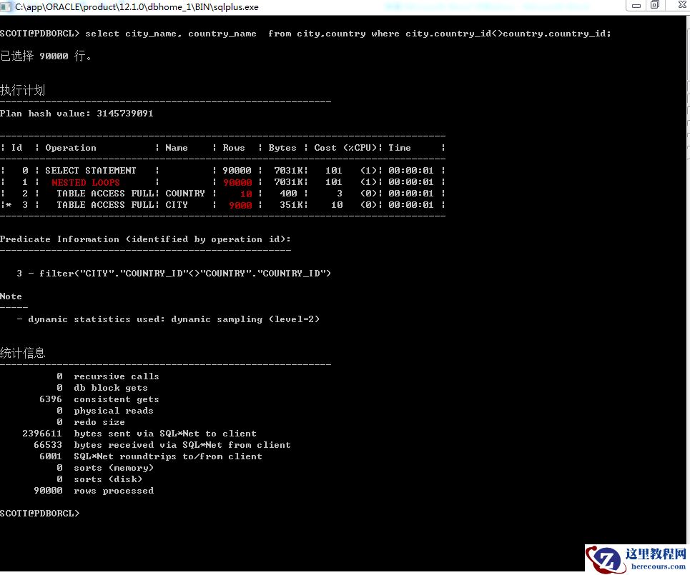The height and width of the screenshot is (575, 690).
Task: Click the "Name" column header
Action: click(177, 148)
